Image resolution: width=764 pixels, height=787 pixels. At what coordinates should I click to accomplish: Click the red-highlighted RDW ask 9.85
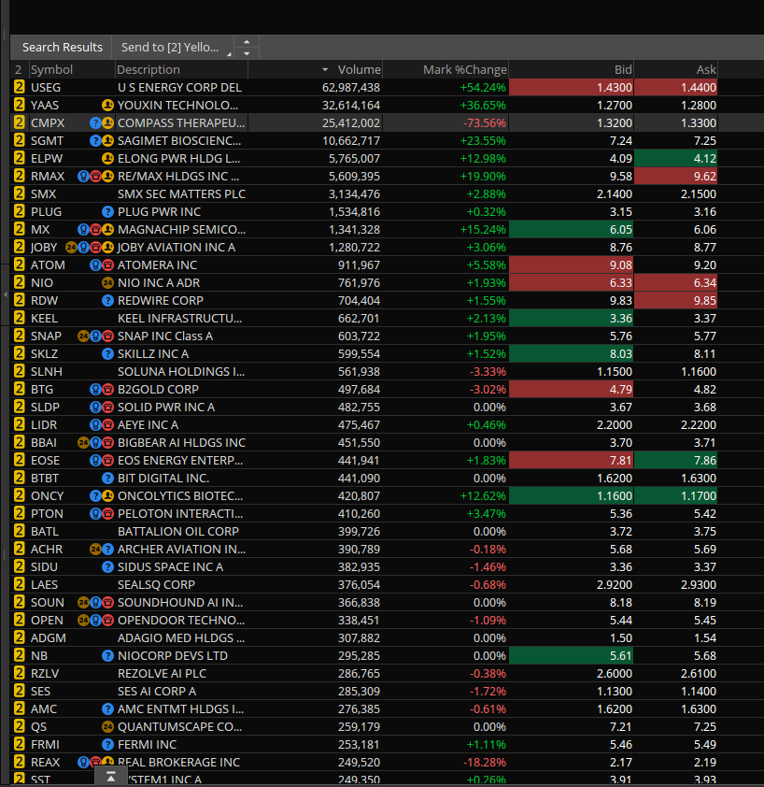coord(675,301)
